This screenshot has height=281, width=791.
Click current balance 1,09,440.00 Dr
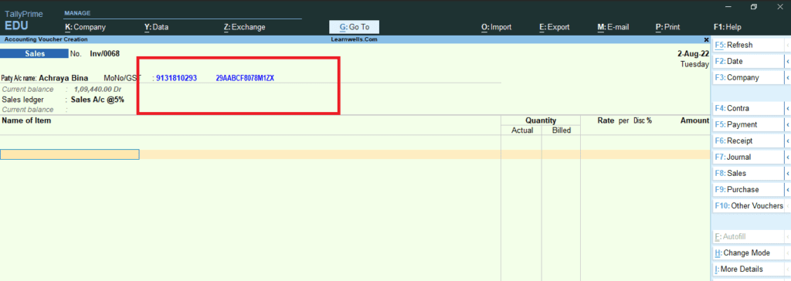[x=99, y=90]
